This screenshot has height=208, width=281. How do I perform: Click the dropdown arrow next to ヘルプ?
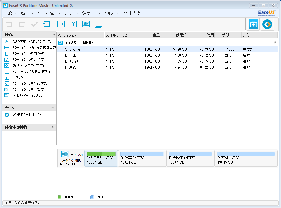point(117,13)
